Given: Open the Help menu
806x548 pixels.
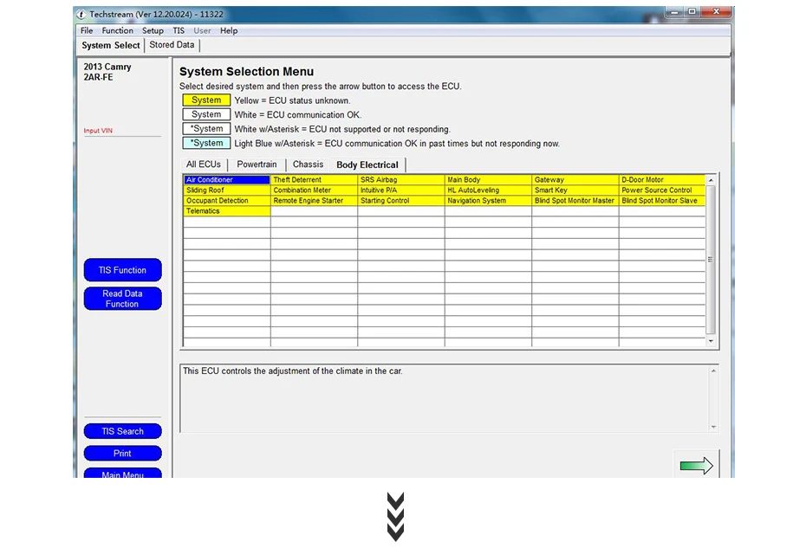Looking at the screenshot, I should (x=229, y=31).
